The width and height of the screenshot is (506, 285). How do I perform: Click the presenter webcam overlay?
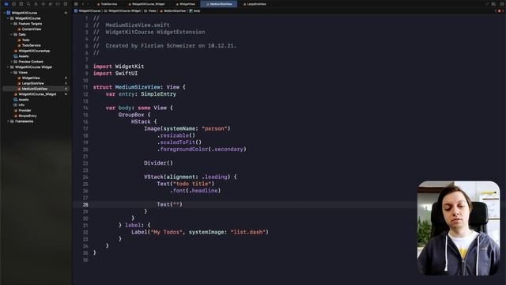(x=459, y=228)
